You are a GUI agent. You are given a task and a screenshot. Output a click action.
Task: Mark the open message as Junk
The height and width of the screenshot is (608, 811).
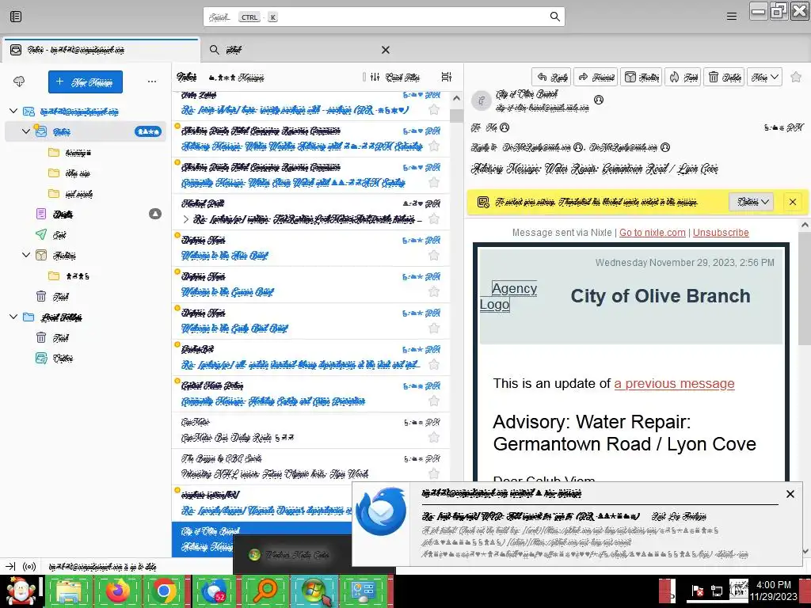point(683,77)
